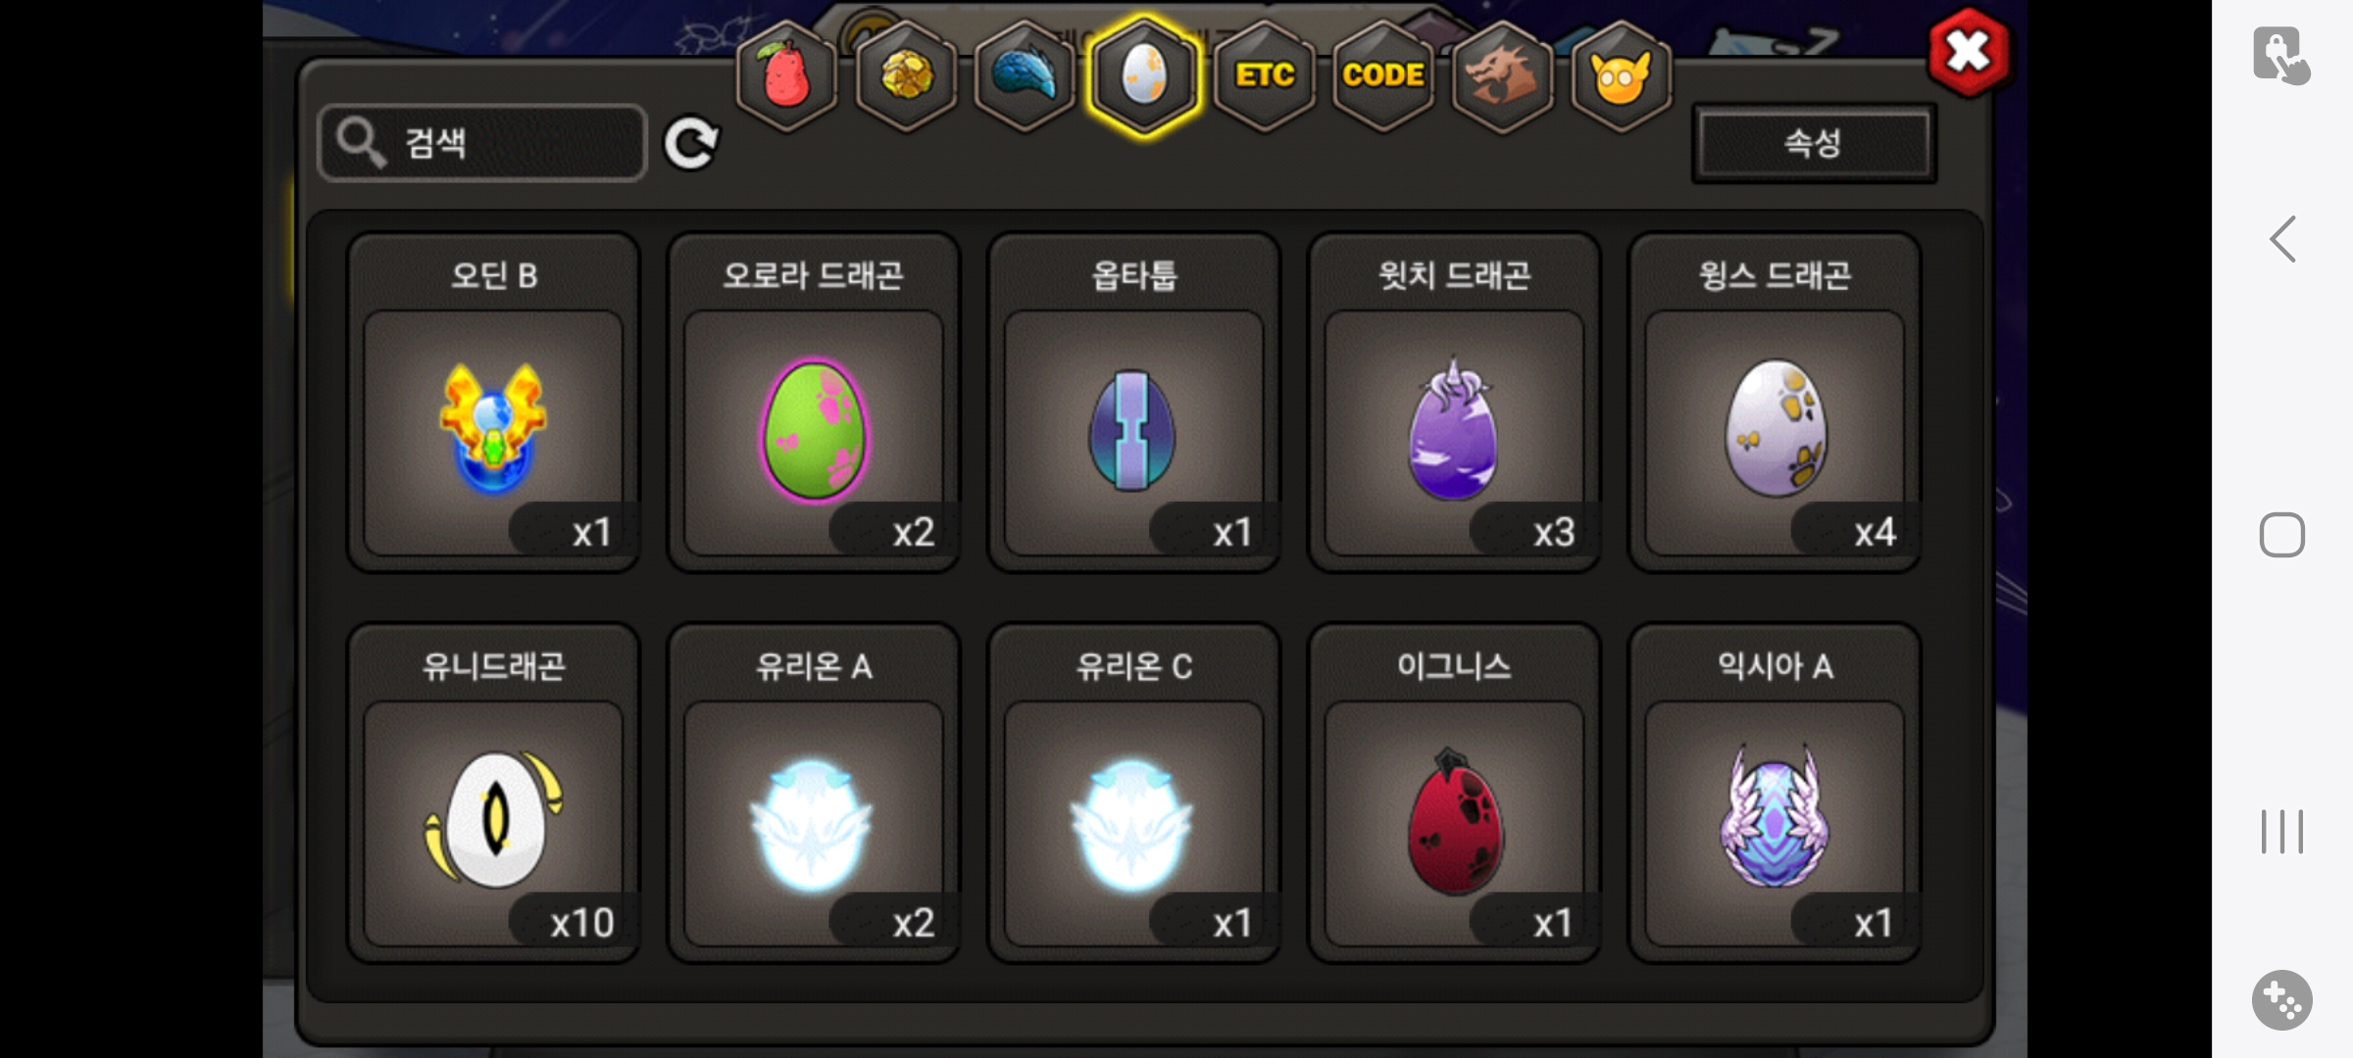Select the 오딘 B egg item
2353x1058 pixels.
click(493, 402)
